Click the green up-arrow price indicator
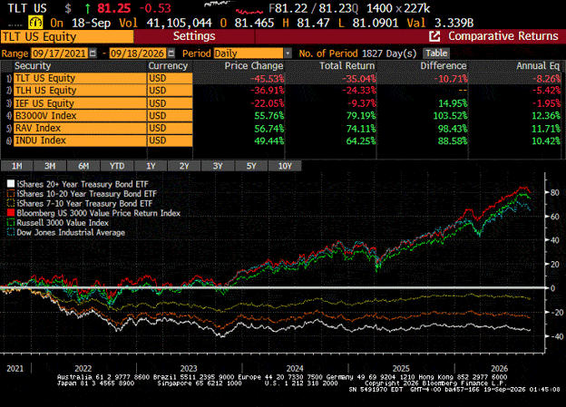The image size is (566, 407). (87, 8)
